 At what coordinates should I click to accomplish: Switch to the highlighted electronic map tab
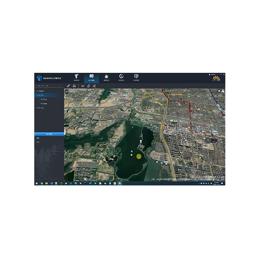(91, 78)
